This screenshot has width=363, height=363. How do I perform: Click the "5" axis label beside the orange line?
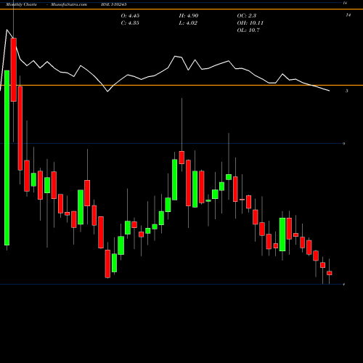pos(347,91)
